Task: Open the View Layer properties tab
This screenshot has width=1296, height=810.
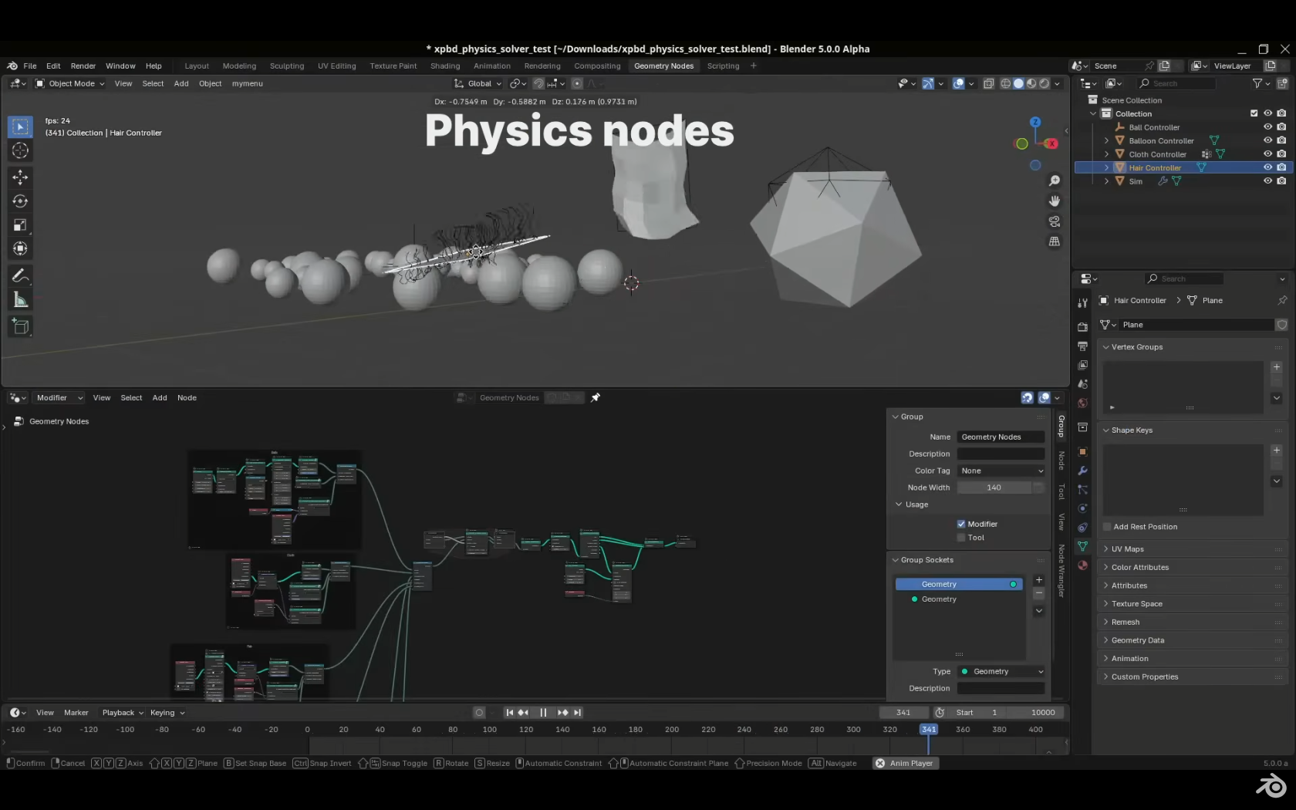Action: click(1082, 365)
